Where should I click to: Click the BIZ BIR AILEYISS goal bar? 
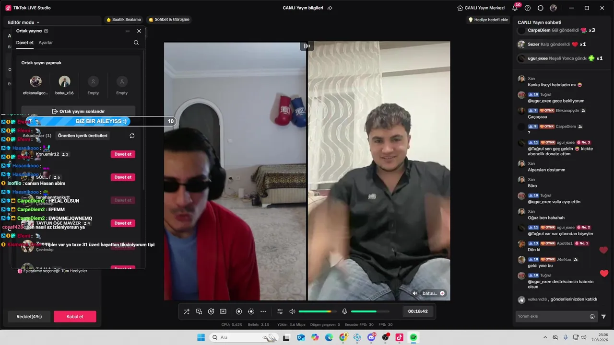(x=101, y=121)
